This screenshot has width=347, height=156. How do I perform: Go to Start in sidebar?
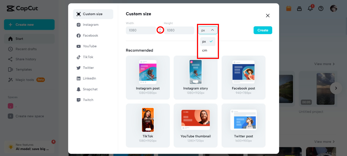click(x=29, y=39)
